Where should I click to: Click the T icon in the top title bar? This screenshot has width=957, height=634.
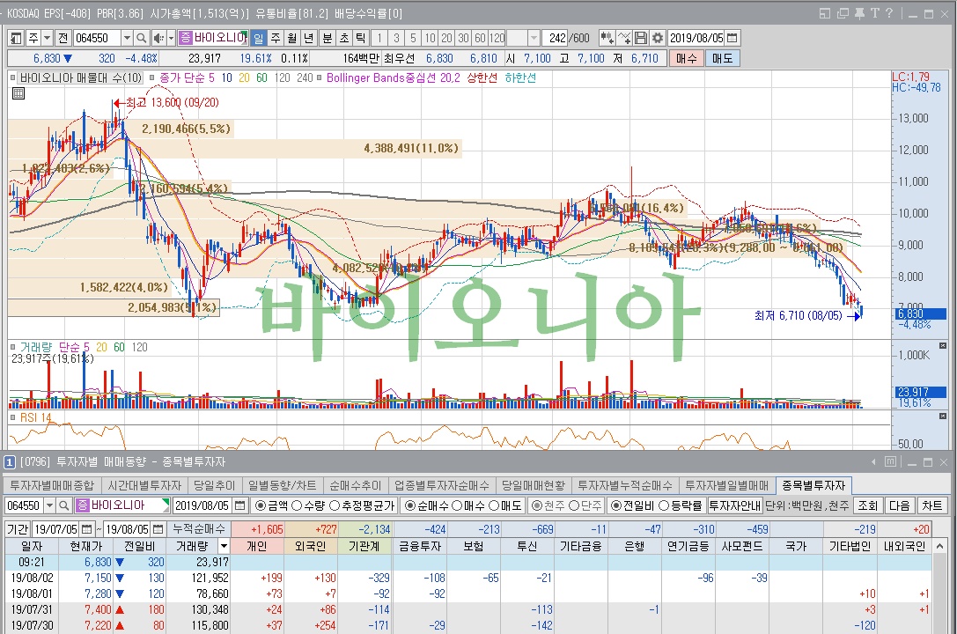point(874,13)
